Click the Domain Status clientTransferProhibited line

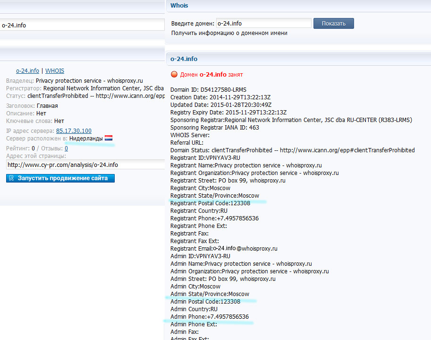292,150
